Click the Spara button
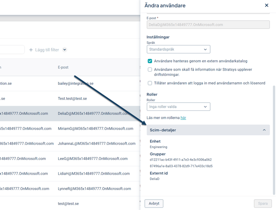The width and height of the screenshot is (276, 210). (x=262, y=204)
